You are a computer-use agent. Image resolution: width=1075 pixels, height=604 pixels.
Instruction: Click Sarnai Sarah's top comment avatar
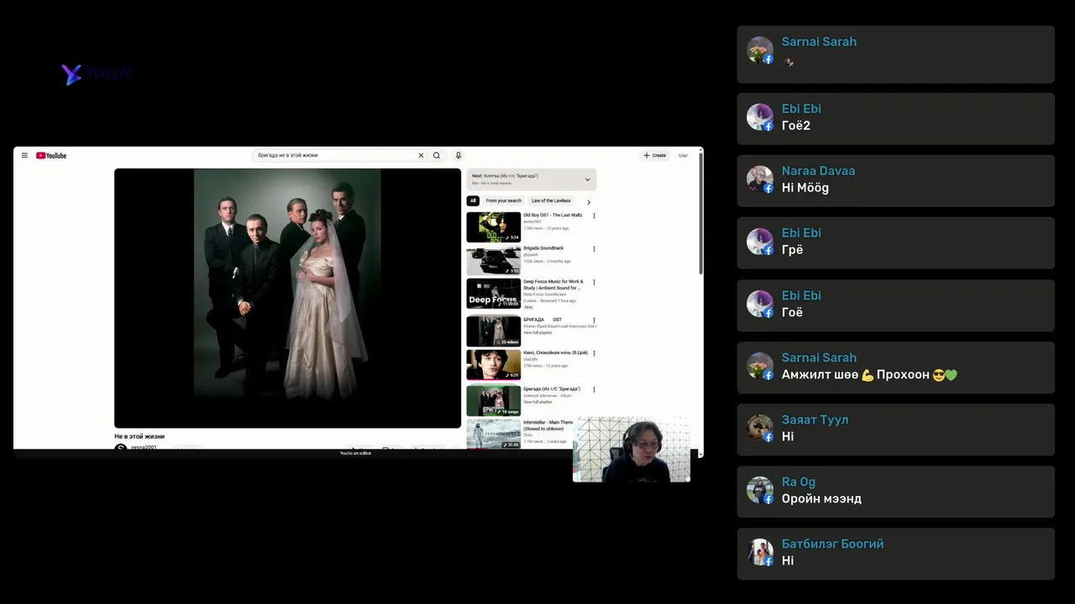click(760, 50)
